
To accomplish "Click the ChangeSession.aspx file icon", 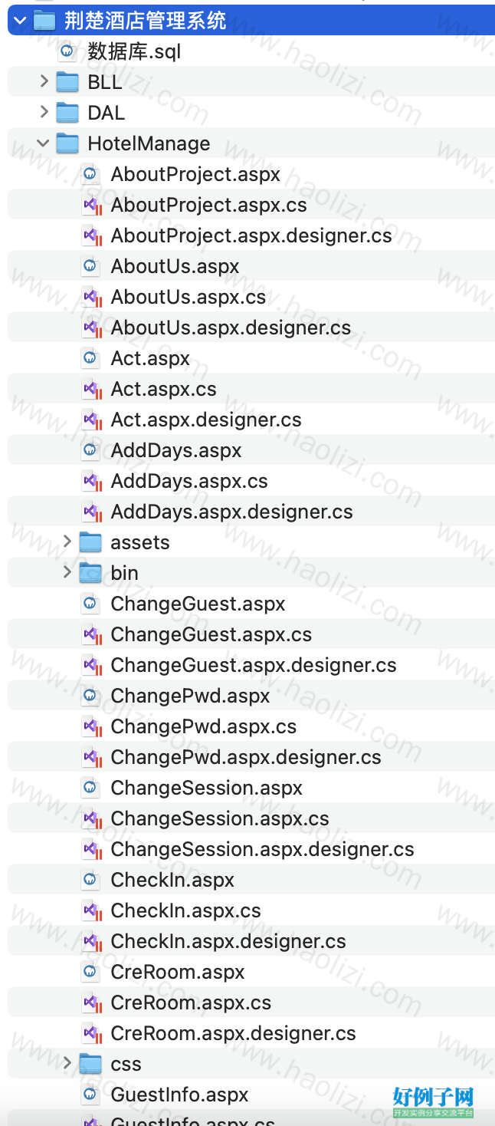I will coord(90,788).
